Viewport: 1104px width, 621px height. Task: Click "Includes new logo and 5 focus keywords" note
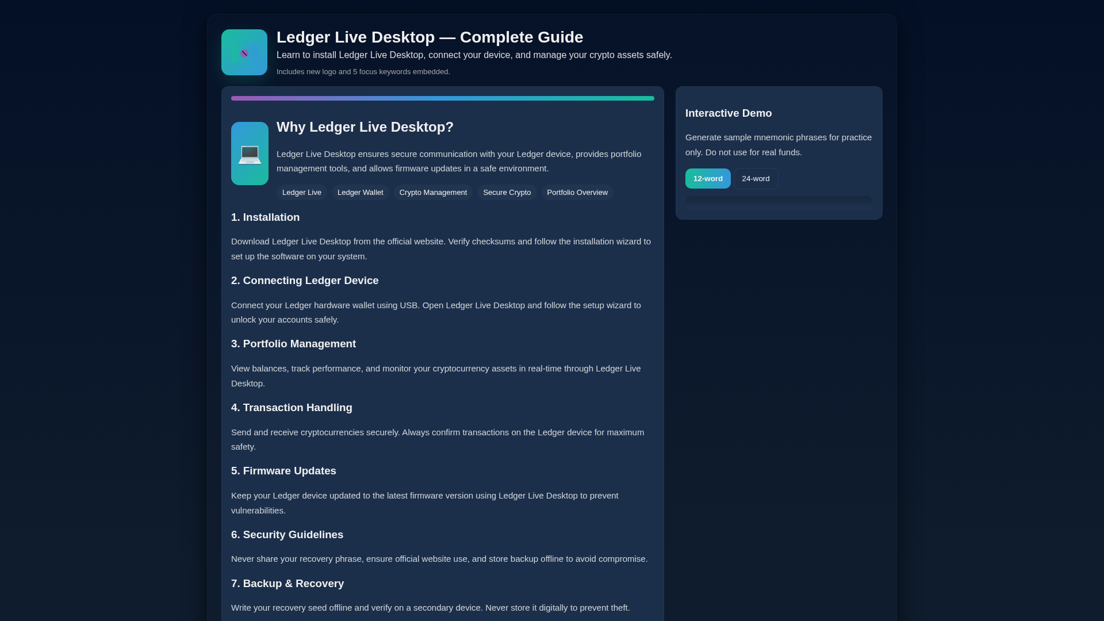click(x=363, y=72)
